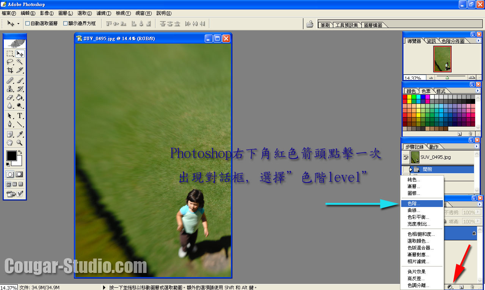
Task: Select the Slice tool
Action: coord(20,70)
